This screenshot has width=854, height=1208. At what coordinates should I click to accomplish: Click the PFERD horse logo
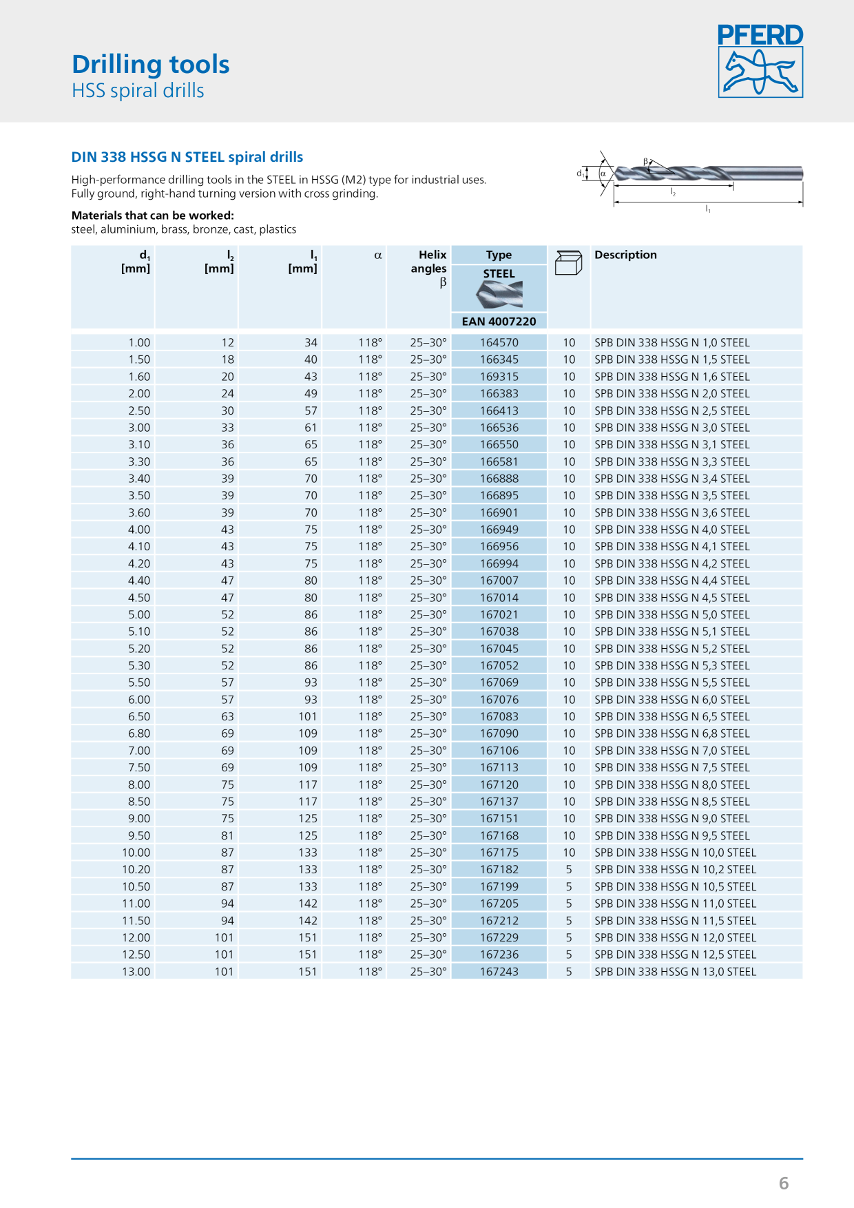click(760, 61)
